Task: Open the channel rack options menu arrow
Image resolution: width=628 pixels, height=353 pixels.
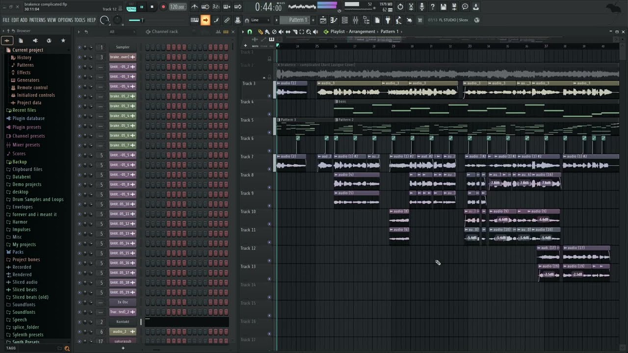Action: (78, 32)
